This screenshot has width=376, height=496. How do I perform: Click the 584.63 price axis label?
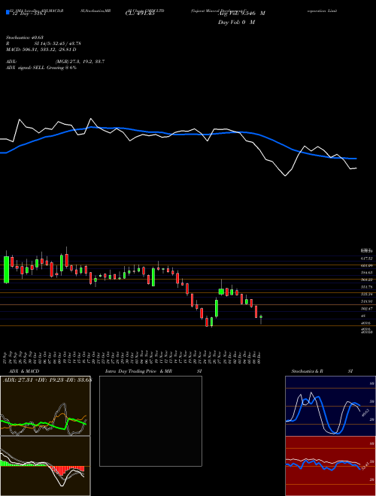click(x=366, y=272)
